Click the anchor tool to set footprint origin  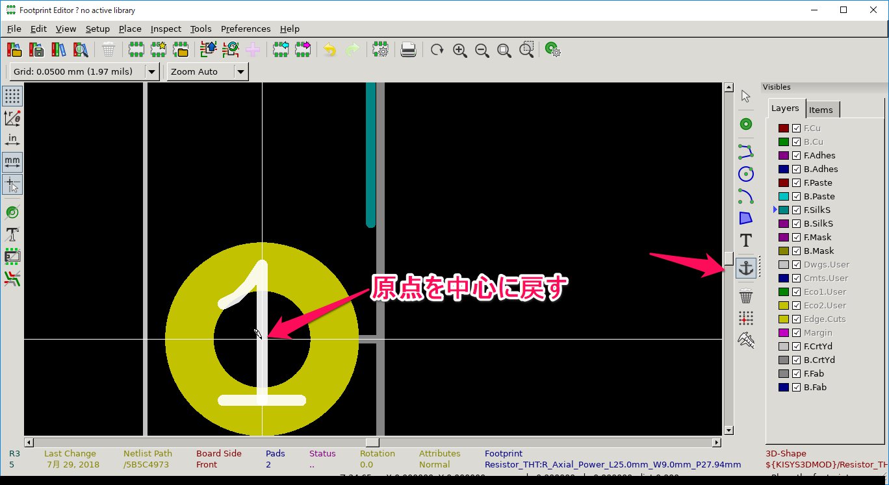[746, 268]
